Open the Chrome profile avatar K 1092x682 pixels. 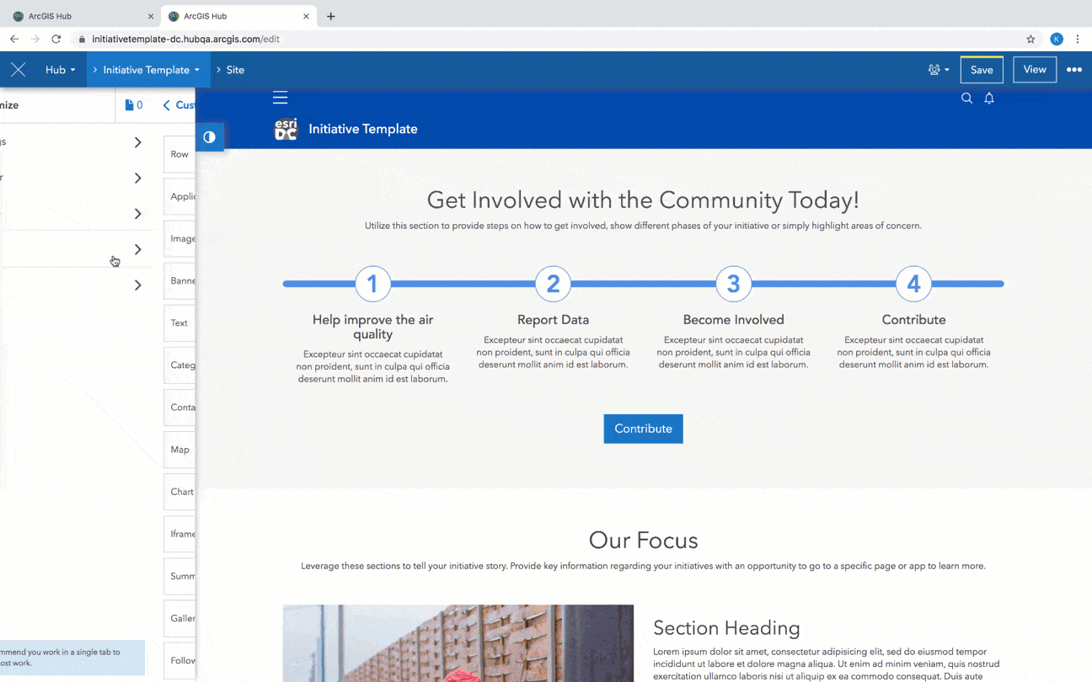tap(1057, 39)
